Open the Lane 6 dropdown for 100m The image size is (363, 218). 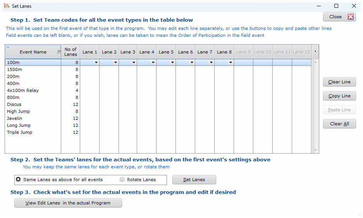point(192,62)
